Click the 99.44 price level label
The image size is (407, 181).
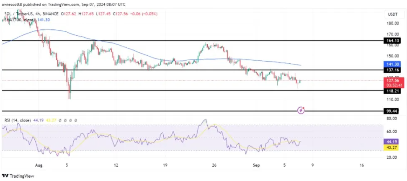click(x=394, y=111)
